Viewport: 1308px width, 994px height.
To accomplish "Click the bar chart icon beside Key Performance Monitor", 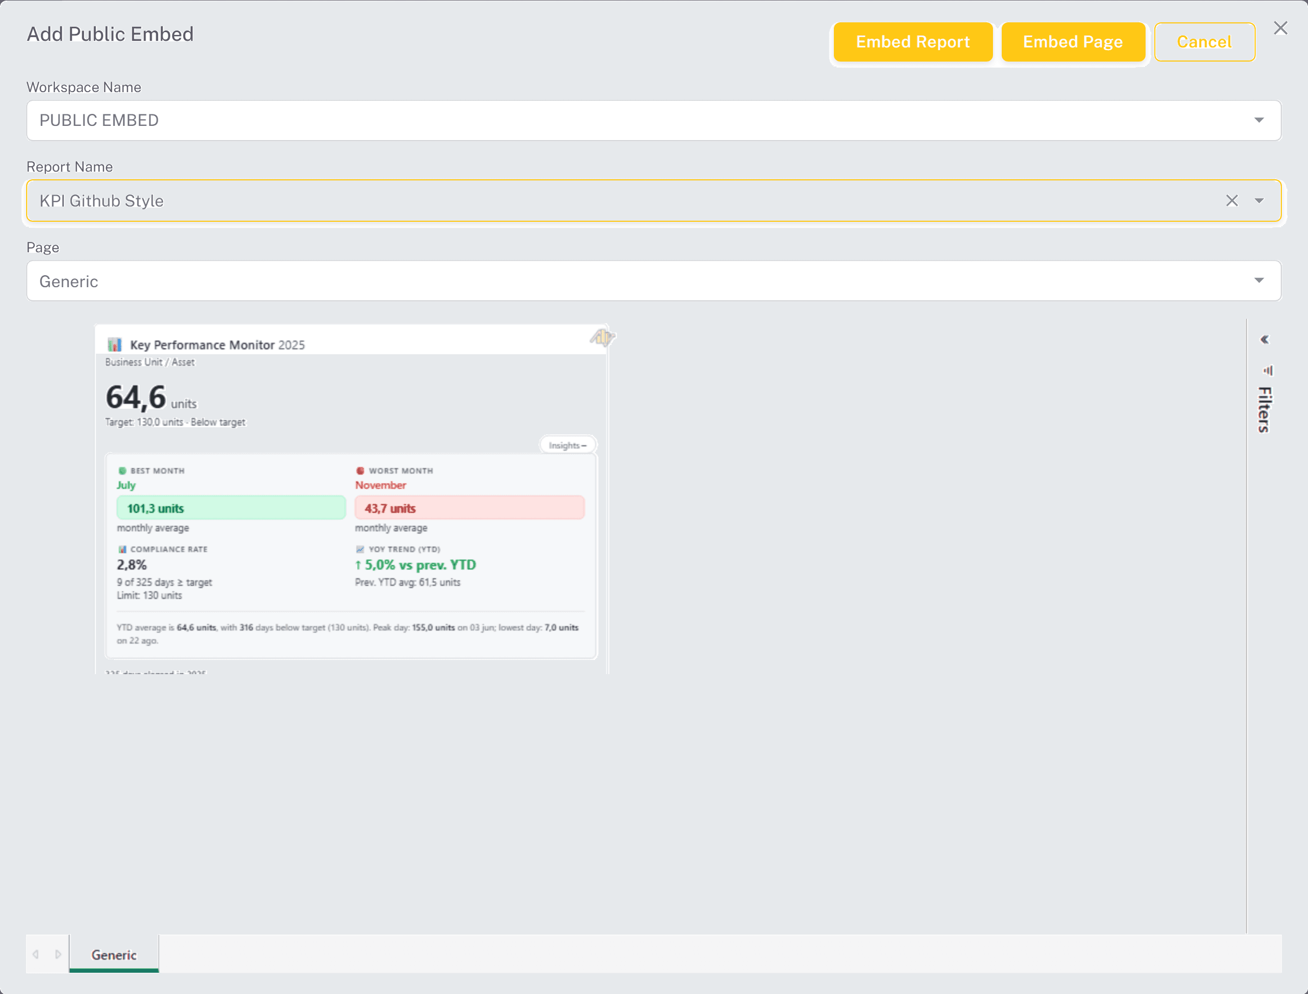I will click(114, 344).
